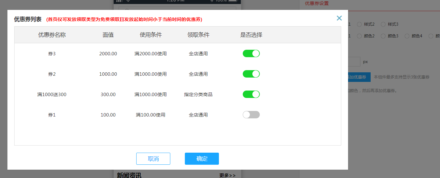Open the 优惠券设置 tab heading

point(317,3)
